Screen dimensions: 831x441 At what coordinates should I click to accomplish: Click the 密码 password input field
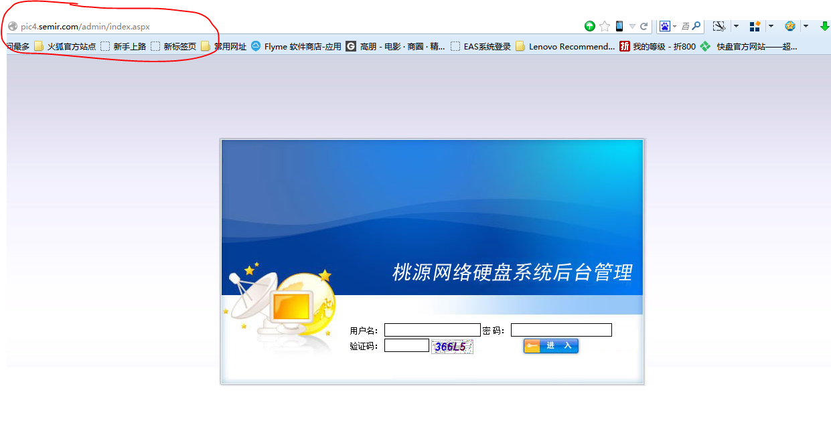(x=561, y=330)
